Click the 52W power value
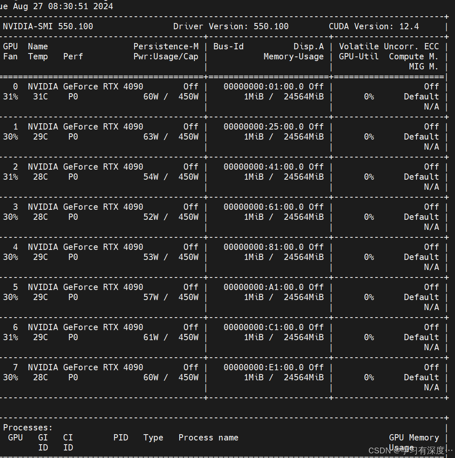The height and width of the screenshot is (458, 455). [x=151, y=217]
